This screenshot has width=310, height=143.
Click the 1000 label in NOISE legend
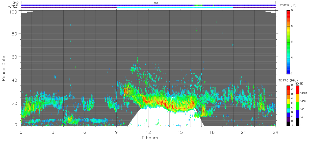[303, 101]
